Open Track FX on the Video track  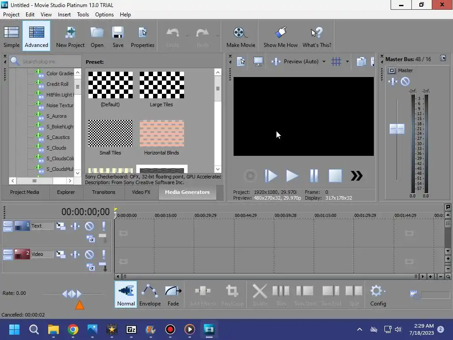point(75,254)
